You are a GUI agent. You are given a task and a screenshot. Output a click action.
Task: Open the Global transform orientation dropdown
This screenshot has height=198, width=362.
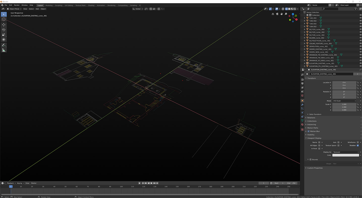[138, 9]
